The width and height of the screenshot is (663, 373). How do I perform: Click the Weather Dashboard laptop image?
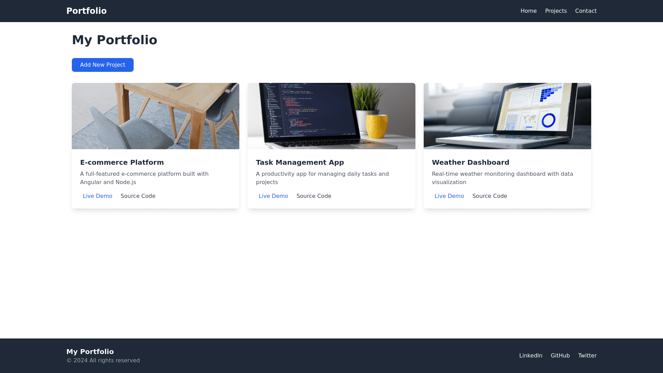[x=507, y=116]
